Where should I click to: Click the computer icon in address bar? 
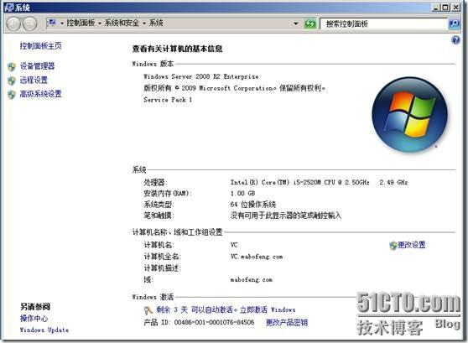pyautogui.click(x=52, y=23)
